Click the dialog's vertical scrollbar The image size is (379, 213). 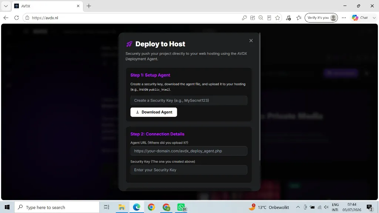click(x=260, y=97)
